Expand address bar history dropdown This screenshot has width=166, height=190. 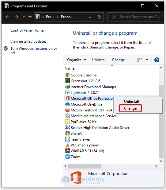tap(90, 17)
